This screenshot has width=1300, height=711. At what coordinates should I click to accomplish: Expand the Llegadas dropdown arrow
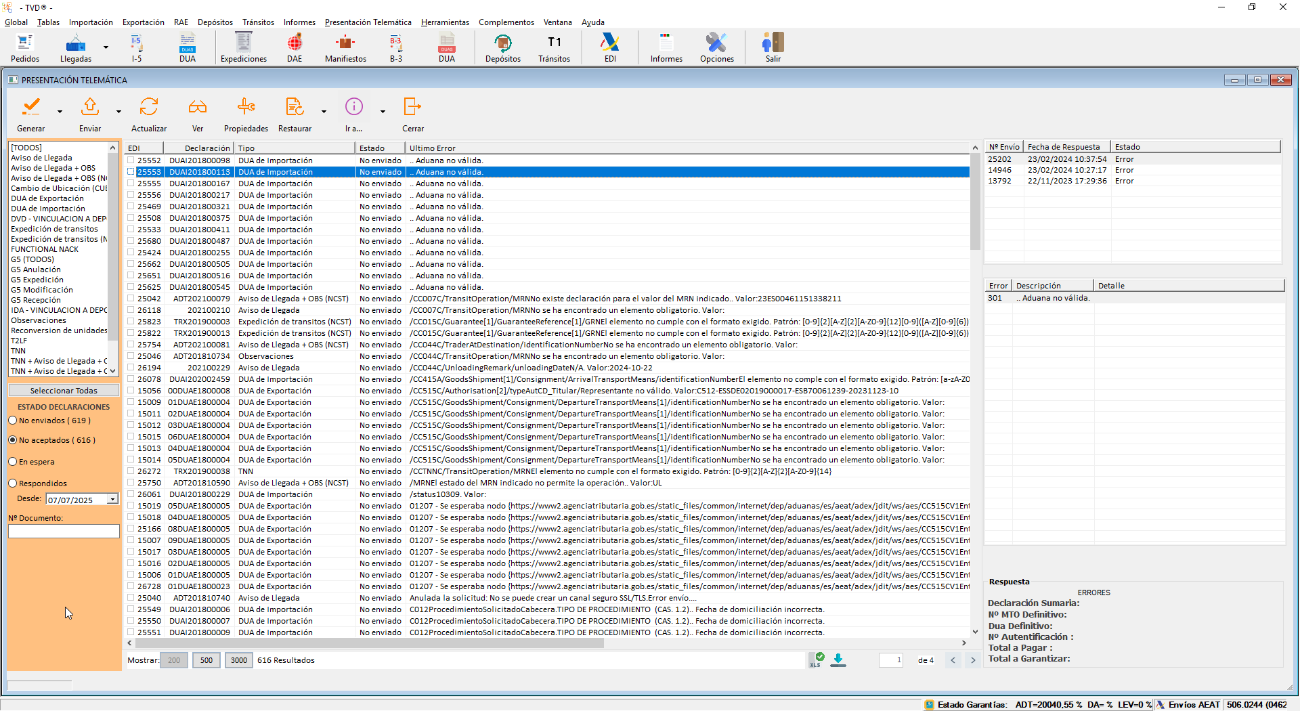click(x=106, y=47)
